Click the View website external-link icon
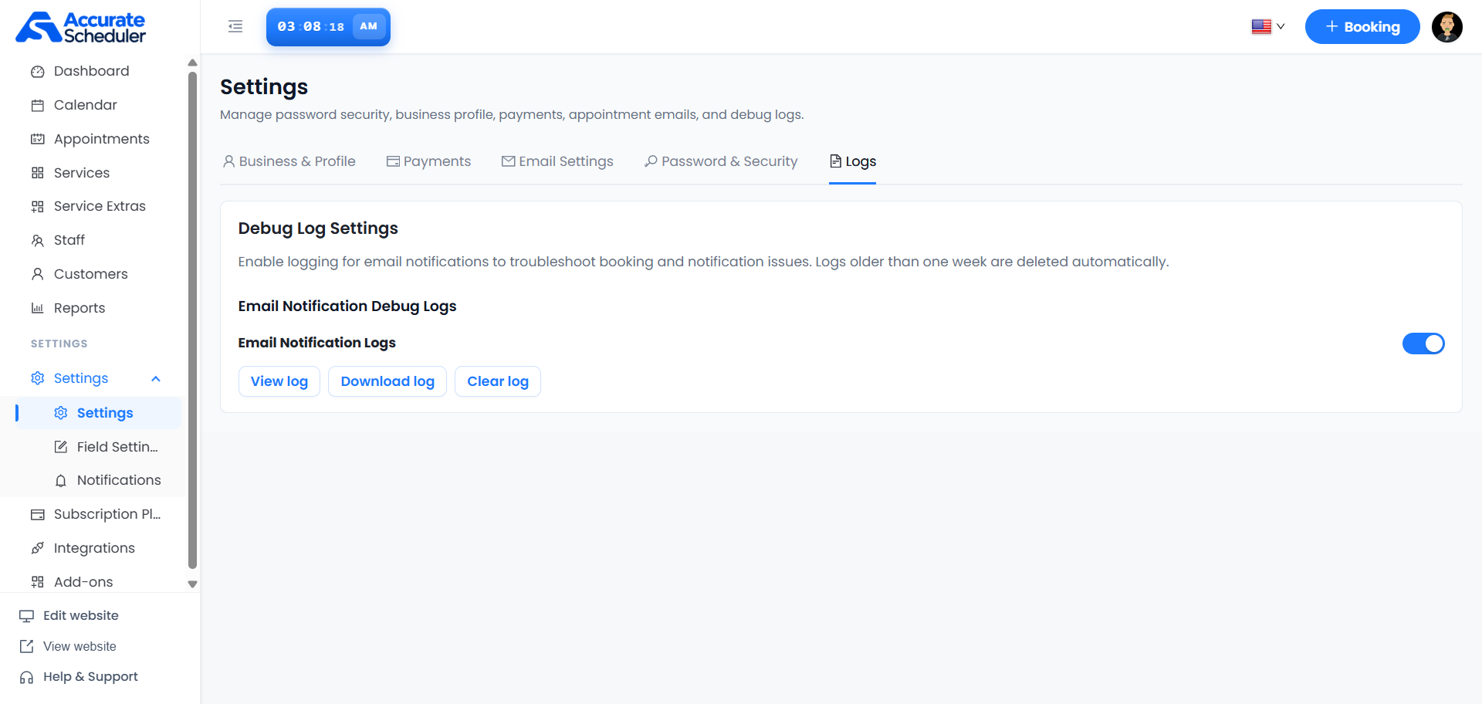This screenshot has height=704, width=1482. [26, 646]
